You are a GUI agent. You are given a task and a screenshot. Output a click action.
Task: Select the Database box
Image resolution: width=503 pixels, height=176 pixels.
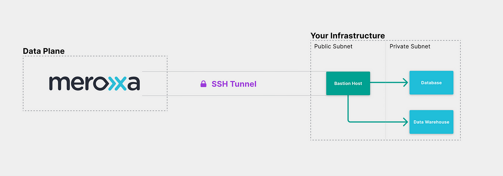coord(432,83)
